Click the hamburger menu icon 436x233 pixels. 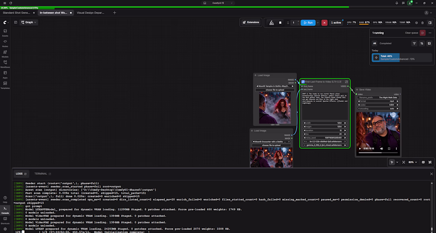tap(4, 3)
